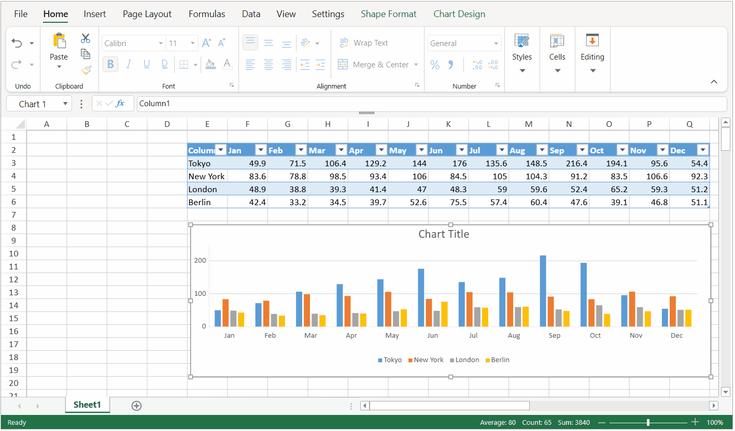This screenshot has width=735, height=431.
Task: Open the Paste options dropdown
Action: (59, 67)
